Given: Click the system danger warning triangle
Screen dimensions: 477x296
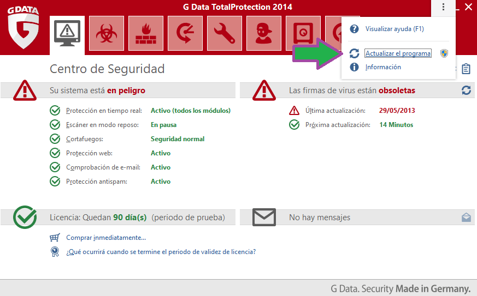Looking at the screenshot, I should point(25,90).
